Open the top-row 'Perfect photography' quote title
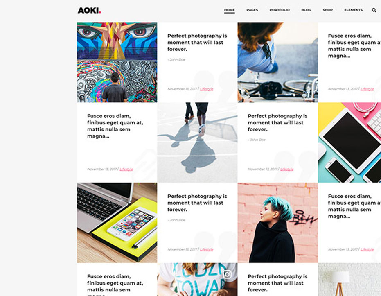This screenshot has width=381, height=296. [197, 42]
